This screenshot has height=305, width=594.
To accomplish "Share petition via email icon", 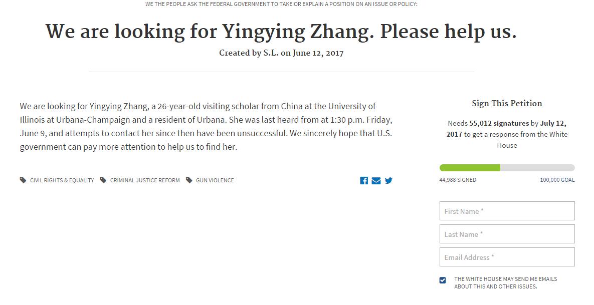I will [x=376, y=181].
